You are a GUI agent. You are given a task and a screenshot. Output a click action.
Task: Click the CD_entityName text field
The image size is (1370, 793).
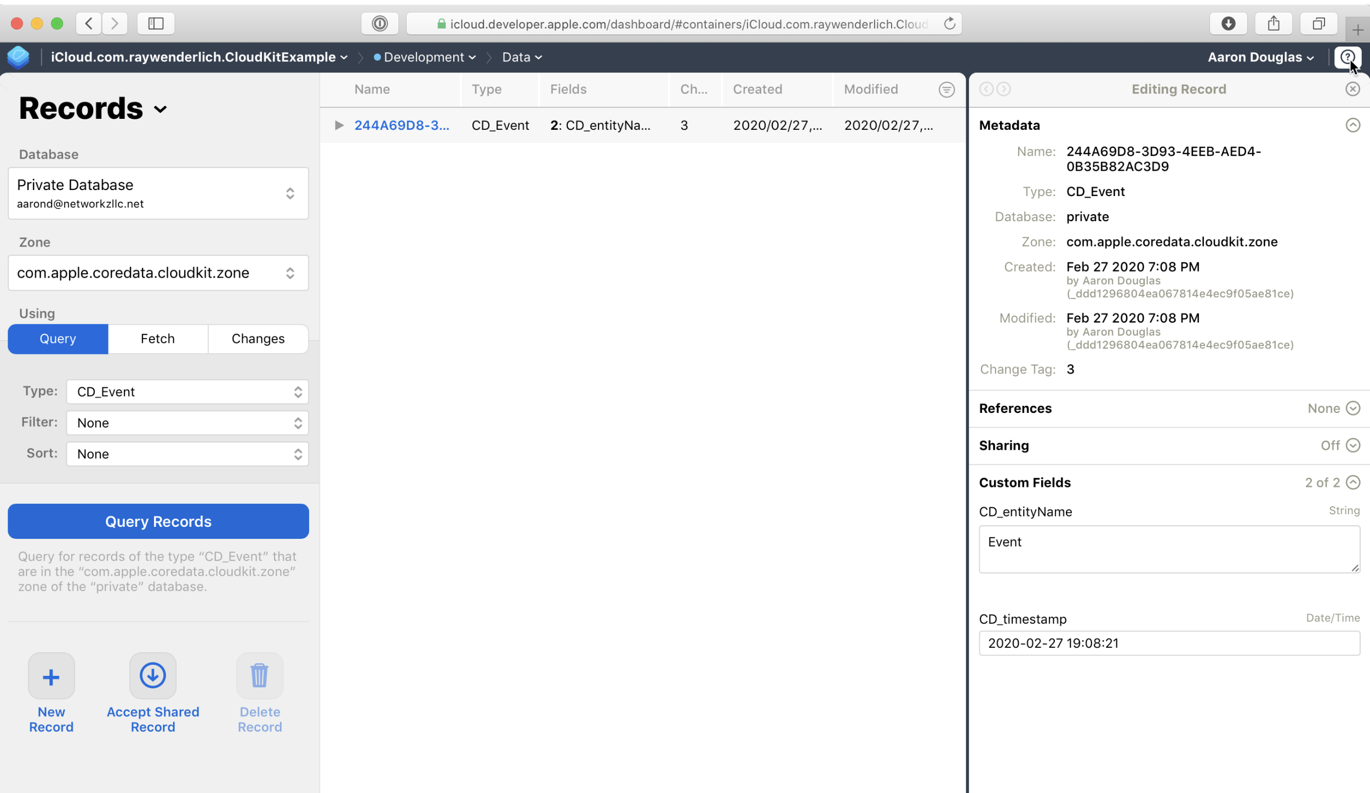tap(1169, 550)
